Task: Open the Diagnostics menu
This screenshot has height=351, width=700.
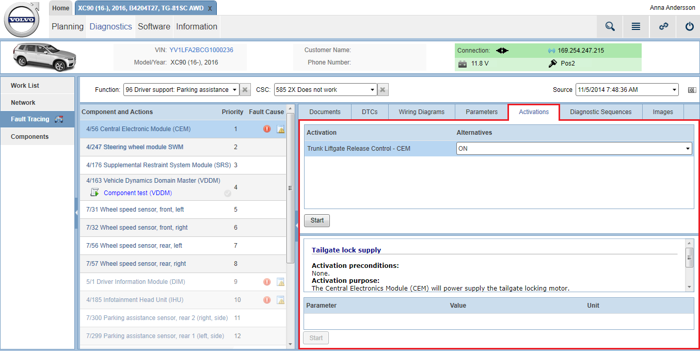Action: [111, 27]
